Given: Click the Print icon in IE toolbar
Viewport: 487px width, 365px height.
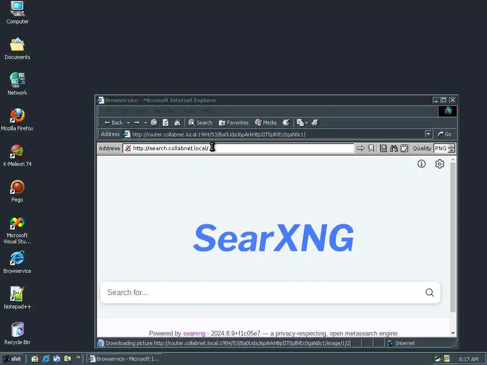Looking at the screenshot, I should [x=315, y=123].
